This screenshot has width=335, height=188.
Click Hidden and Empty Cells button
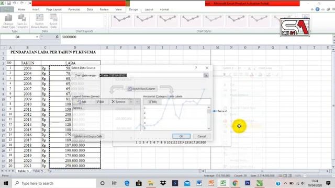(88, 136)
